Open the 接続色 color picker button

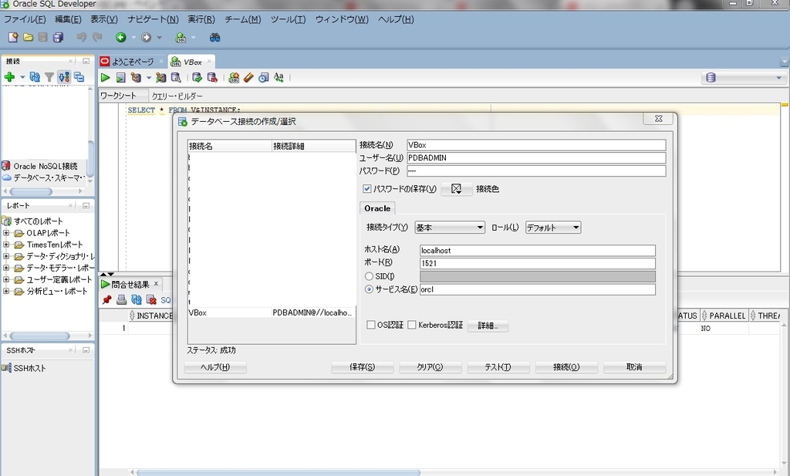(x=457, y=189)
